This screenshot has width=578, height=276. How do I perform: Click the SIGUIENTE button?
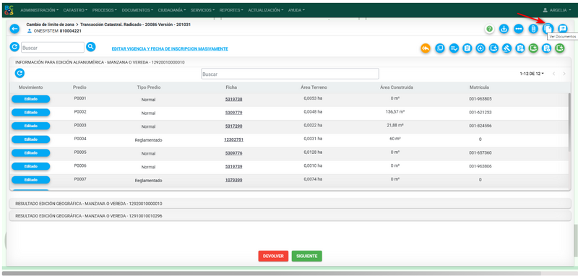pos(306,256)
